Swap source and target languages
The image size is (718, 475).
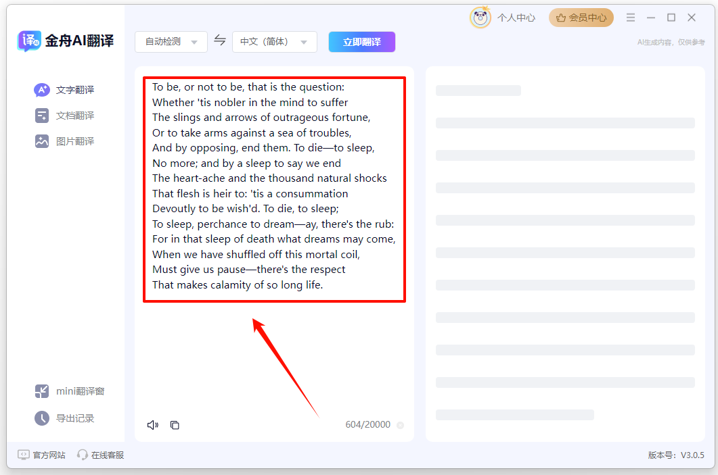click(x=220, y=41)
